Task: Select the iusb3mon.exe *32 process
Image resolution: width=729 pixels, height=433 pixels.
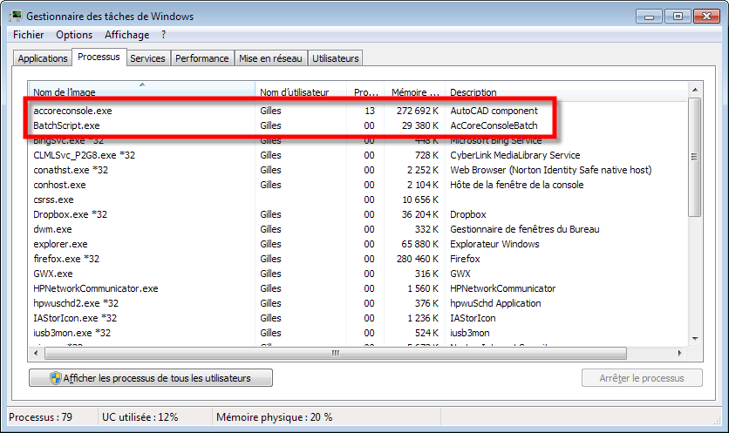Action: coord(358,333)
